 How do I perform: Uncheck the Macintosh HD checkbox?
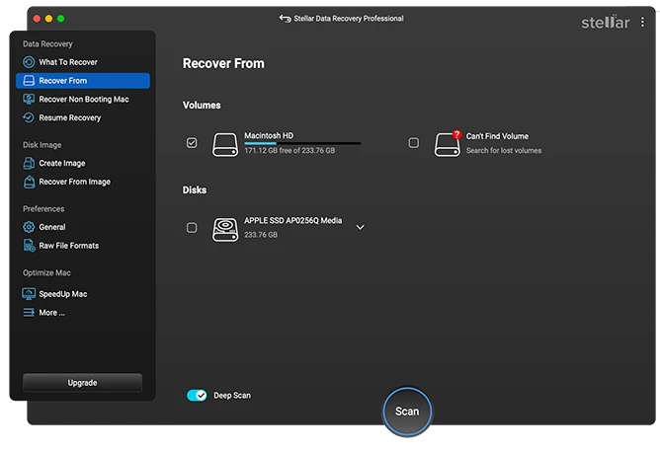click(192, 143)
